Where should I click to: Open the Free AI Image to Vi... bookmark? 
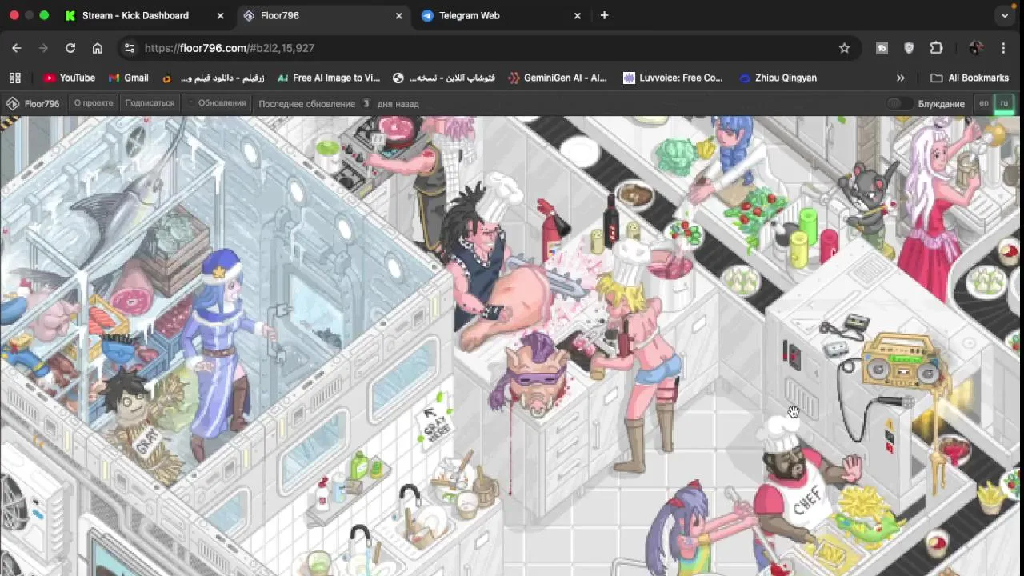coord(328,78)
